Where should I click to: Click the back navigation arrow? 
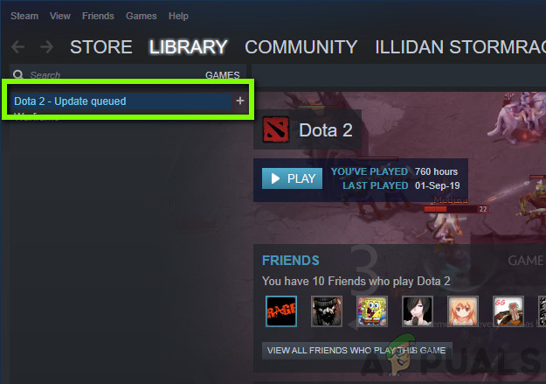(17, 46)
